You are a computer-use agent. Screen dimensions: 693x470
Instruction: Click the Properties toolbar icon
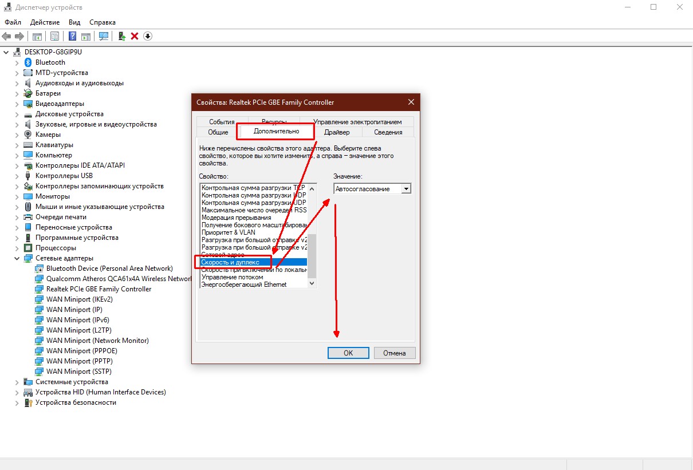(x=54, y=36)
